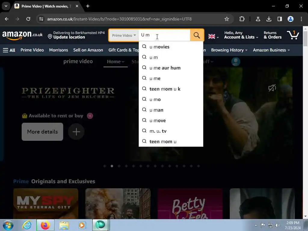Image resolution: width=308 pixels, height=231 pixels.
Task: Go back with browser back arrow
Action: [7, 19]
